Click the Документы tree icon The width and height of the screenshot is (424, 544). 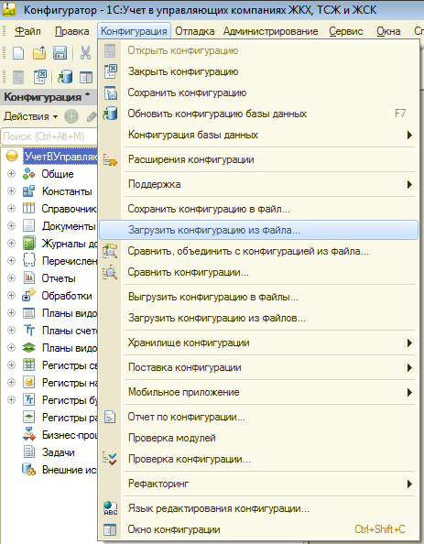[28, 225]
